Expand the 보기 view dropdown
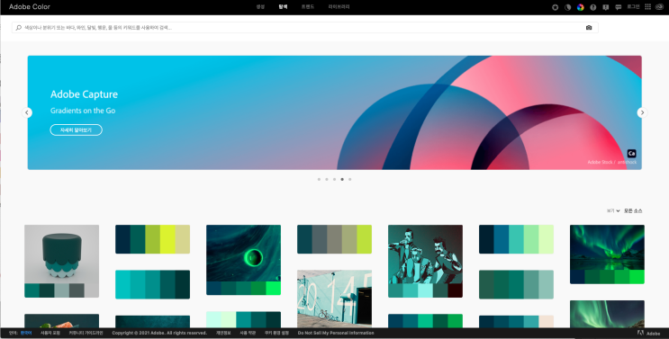This screenshot has height=339, width=669. 613,210
